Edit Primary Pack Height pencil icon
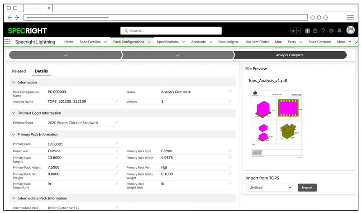 pos(117,167)
